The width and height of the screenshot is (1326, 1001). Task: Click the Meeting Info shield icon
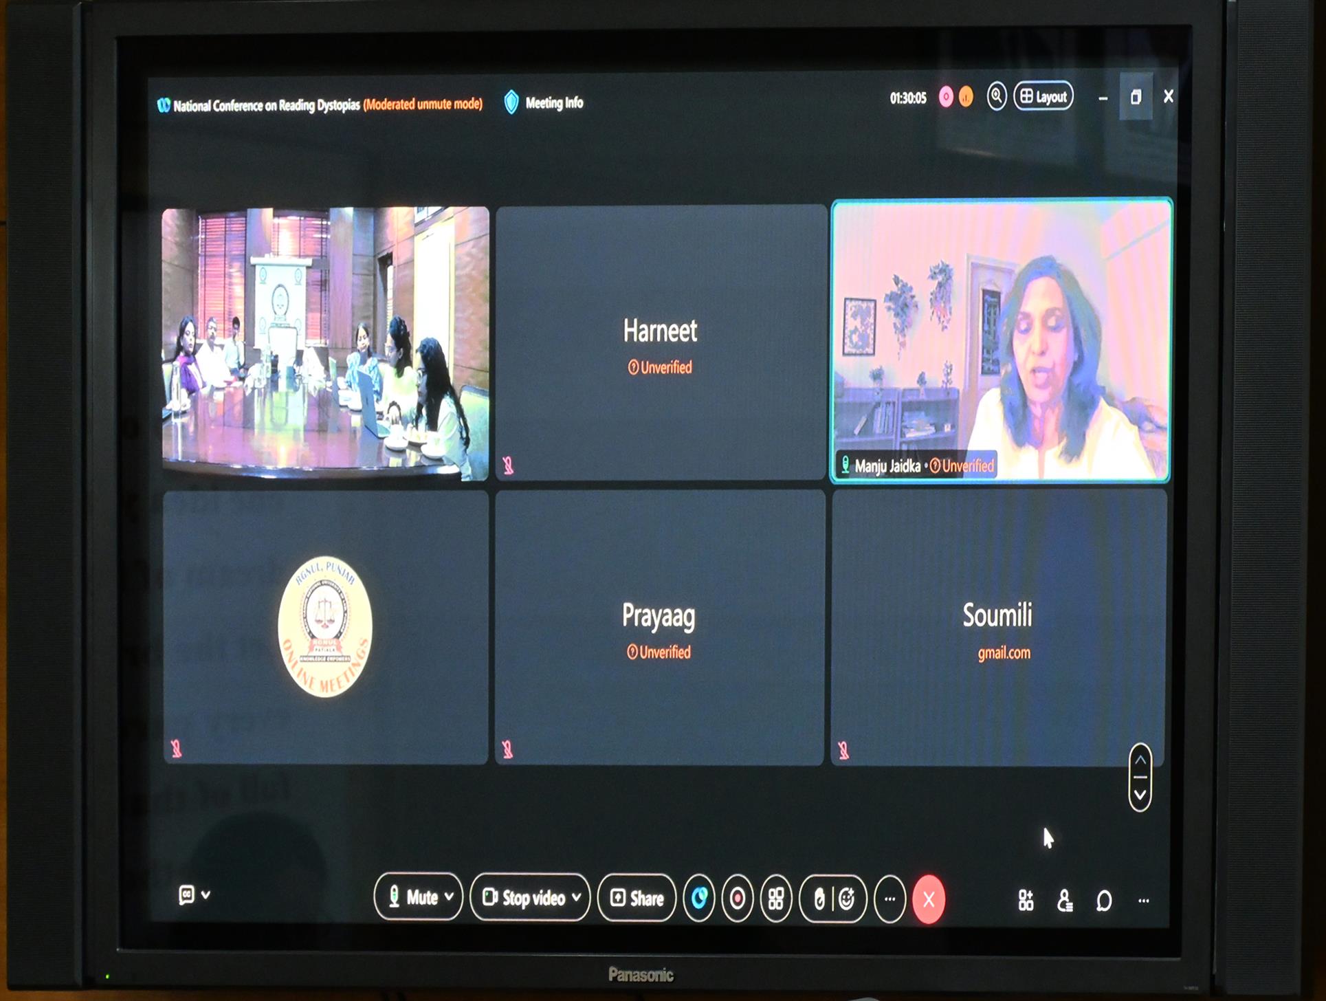point(511,102)
